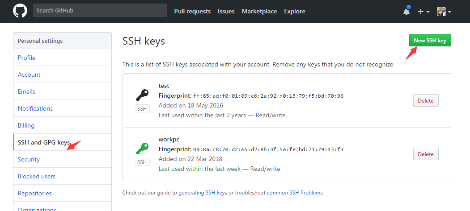
Task: Open Explore from the header
Action: pyautogui.click(x=295, y=11)
